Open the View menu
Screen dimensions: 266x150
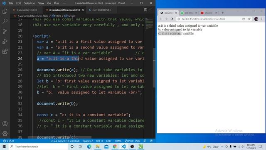41,3
